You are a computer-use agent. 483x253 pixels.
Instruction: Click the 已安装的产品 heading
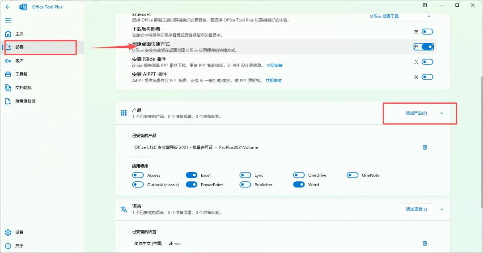click(144, 136)
